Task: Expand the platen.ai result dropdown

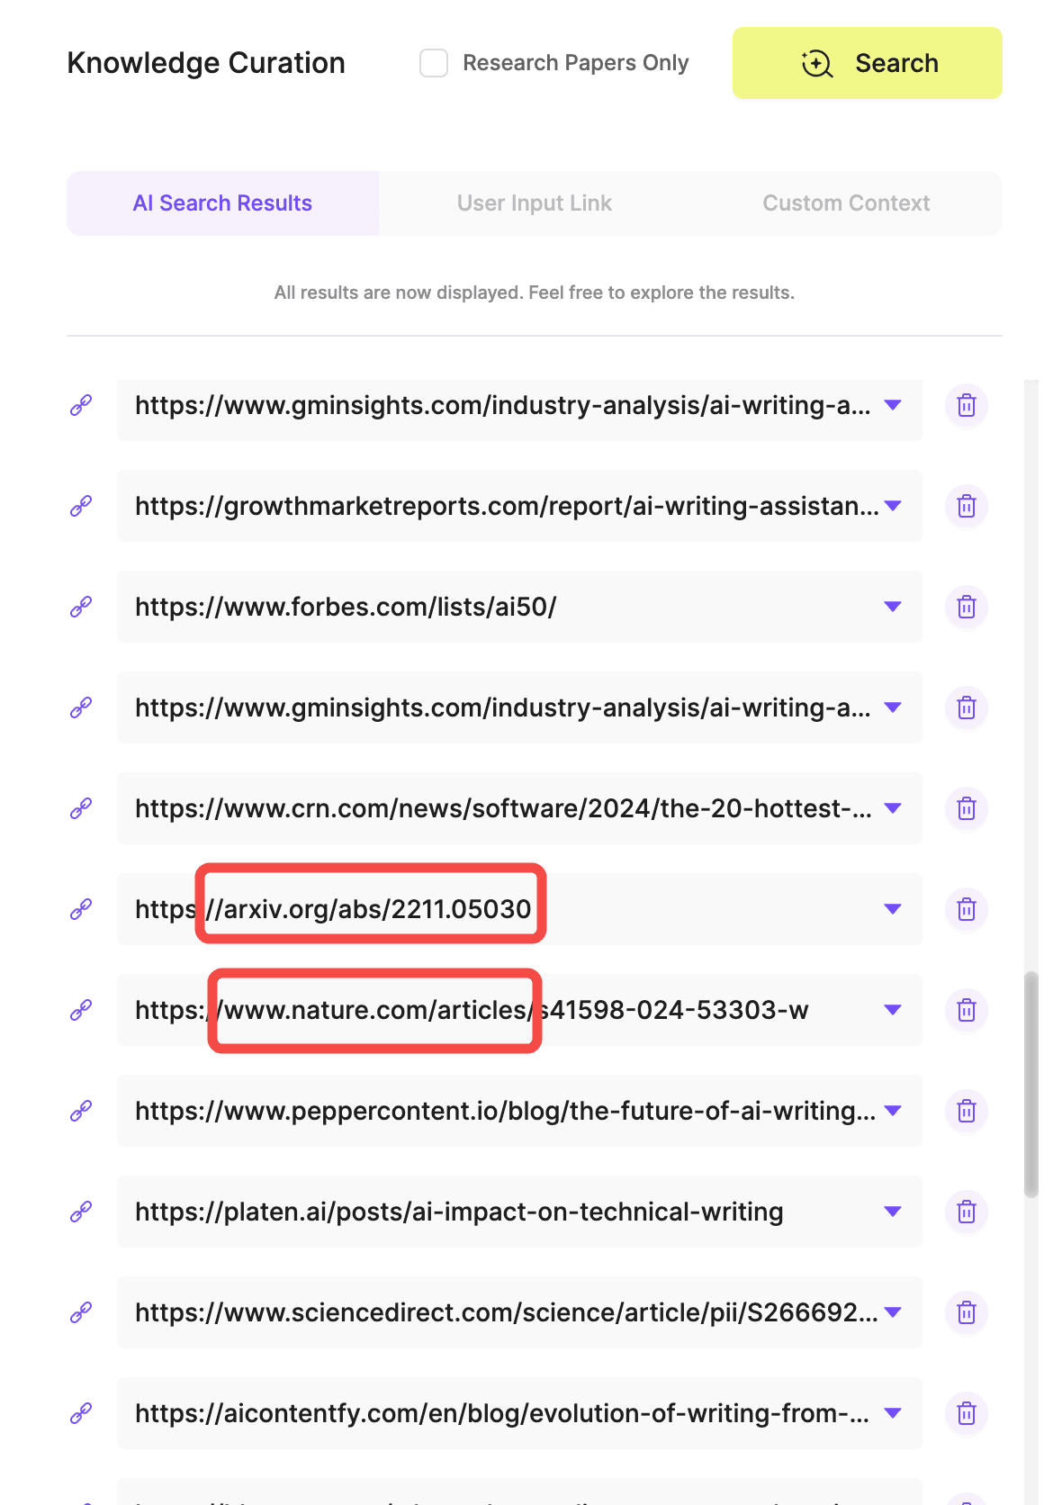Action: click(x=892, y=1212)
